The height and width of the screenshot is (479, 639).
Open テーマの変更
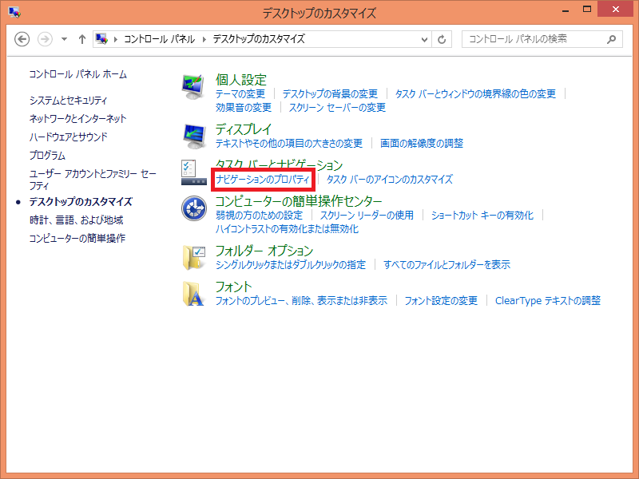point(237,93)
